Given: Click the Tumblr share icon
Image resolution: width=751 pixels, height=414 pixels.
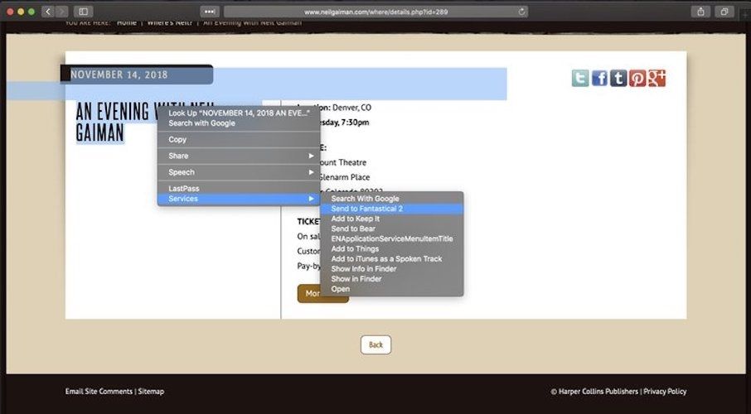Looking at the screenshot, I should [x=618, y=78].
